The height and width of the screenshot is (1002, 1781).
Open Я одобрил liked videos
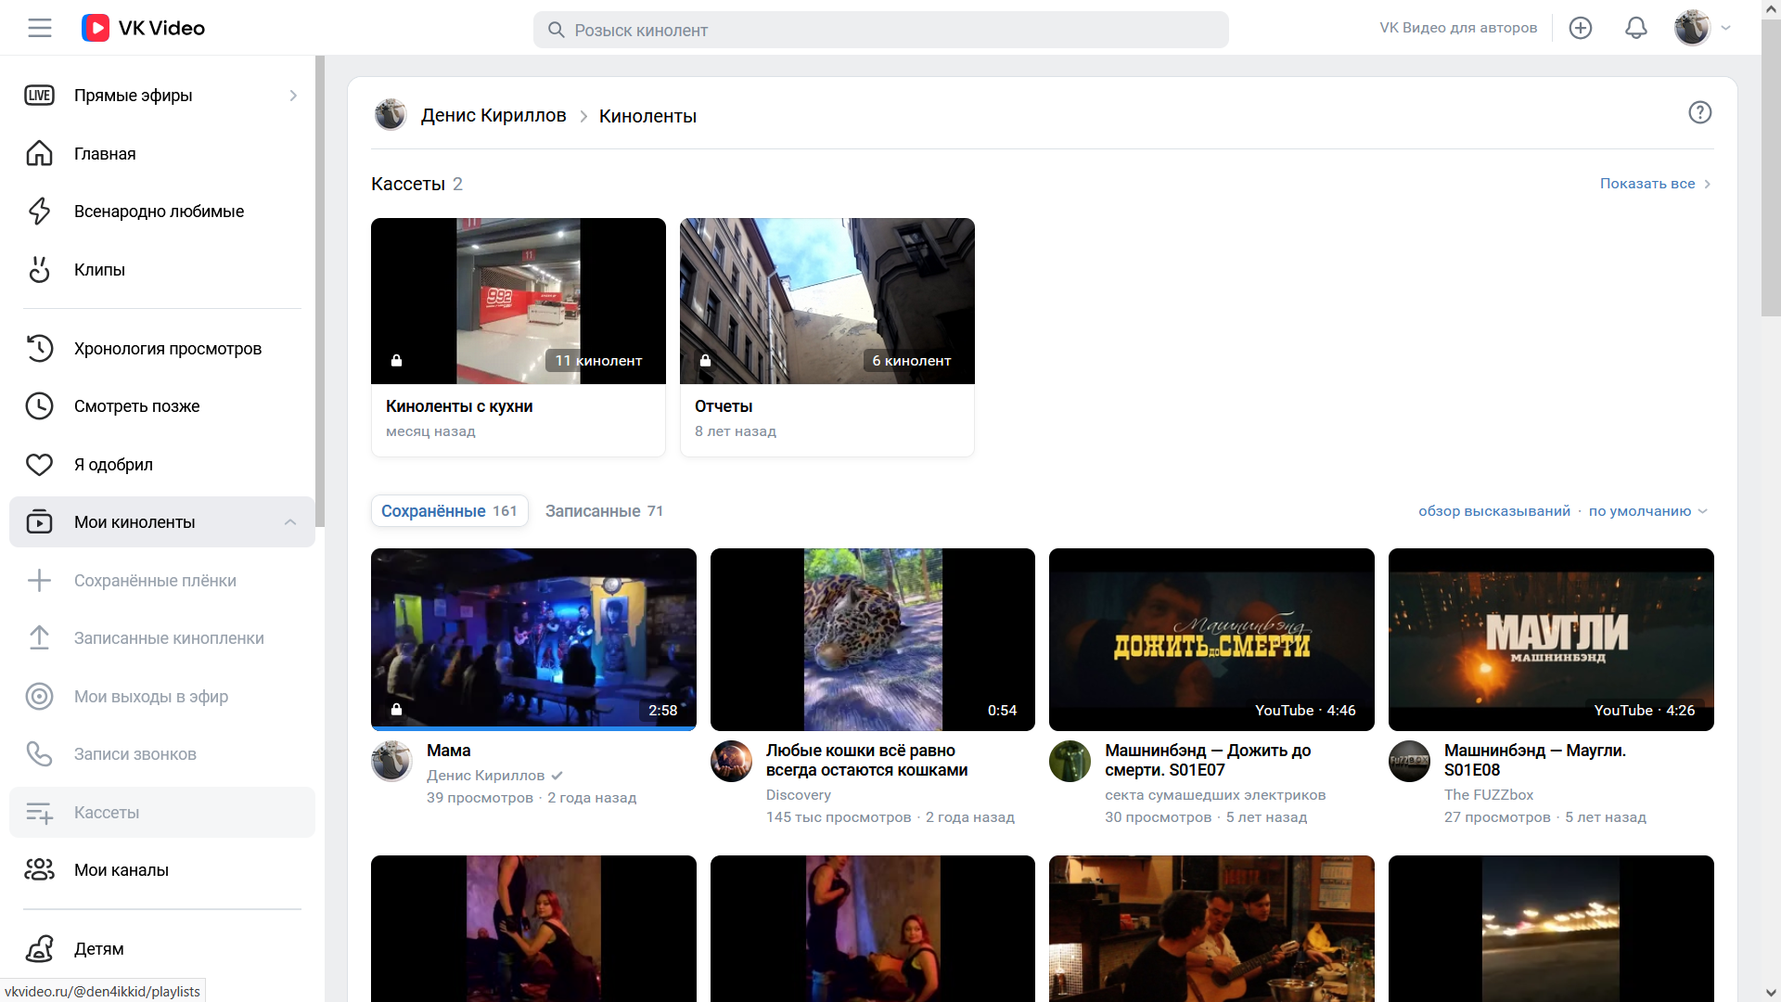[113, 465]
